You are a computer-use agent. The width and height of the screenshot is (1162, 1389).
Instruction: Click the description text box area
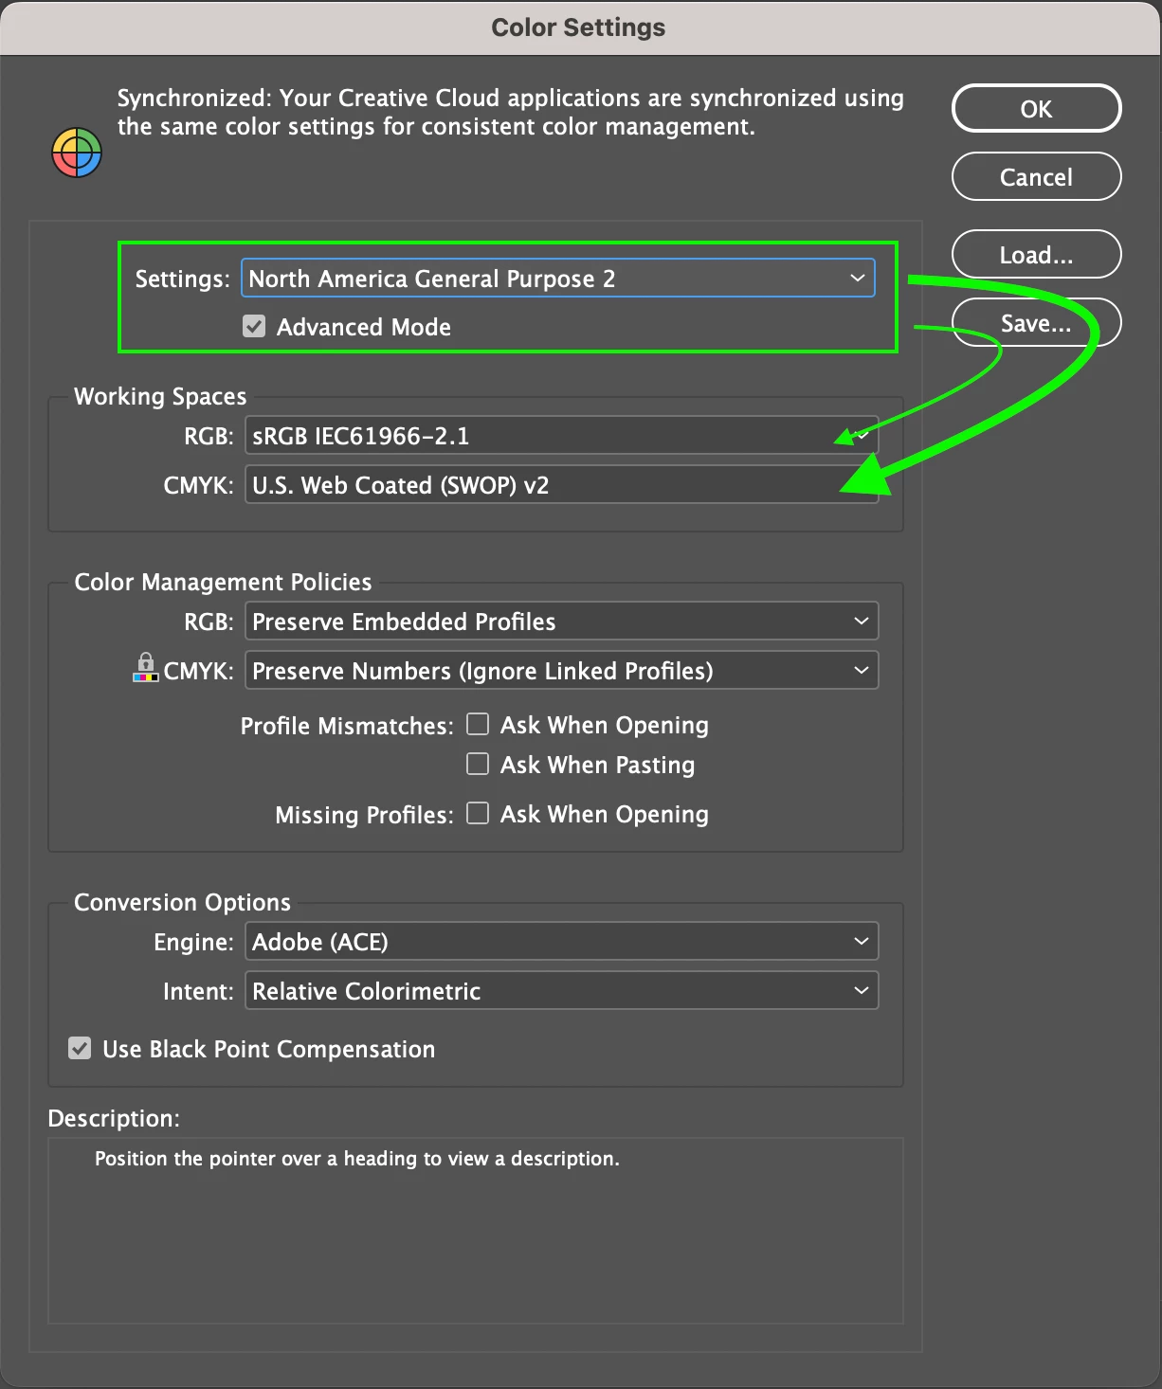(x=476, y=1231)
